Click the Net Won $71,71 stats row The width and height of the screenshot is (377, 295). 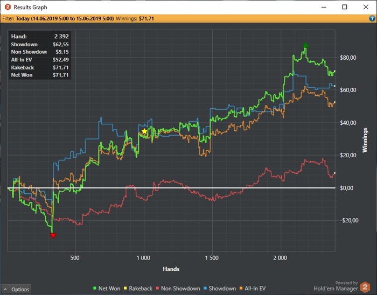coord(40,75)
